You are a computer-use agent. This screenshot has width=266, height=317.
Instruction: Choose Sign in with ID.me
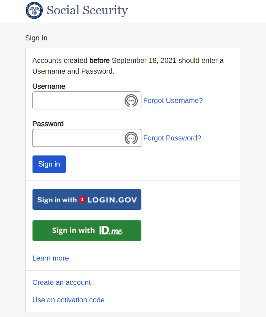[87, 231]
